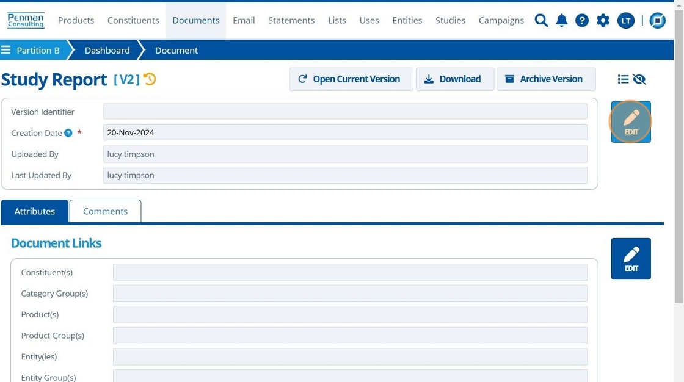Click the [V2] version label
Viewport: 684px width, 382px height.
pyautogui.click(x=126, y=79)
